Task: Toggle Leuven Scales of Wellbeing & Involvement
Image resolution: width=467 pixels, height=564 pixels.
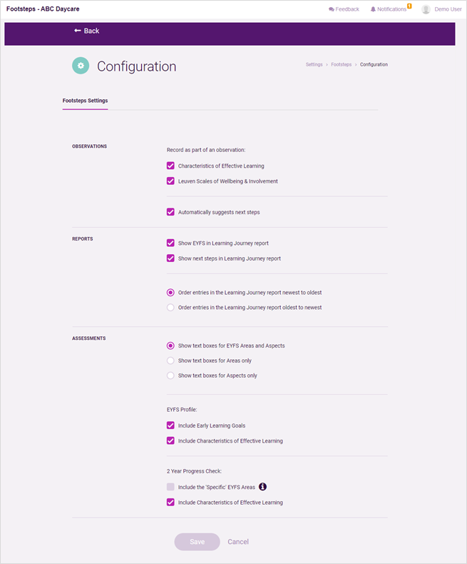Action: pyautogui.click(x=170, y=181)
